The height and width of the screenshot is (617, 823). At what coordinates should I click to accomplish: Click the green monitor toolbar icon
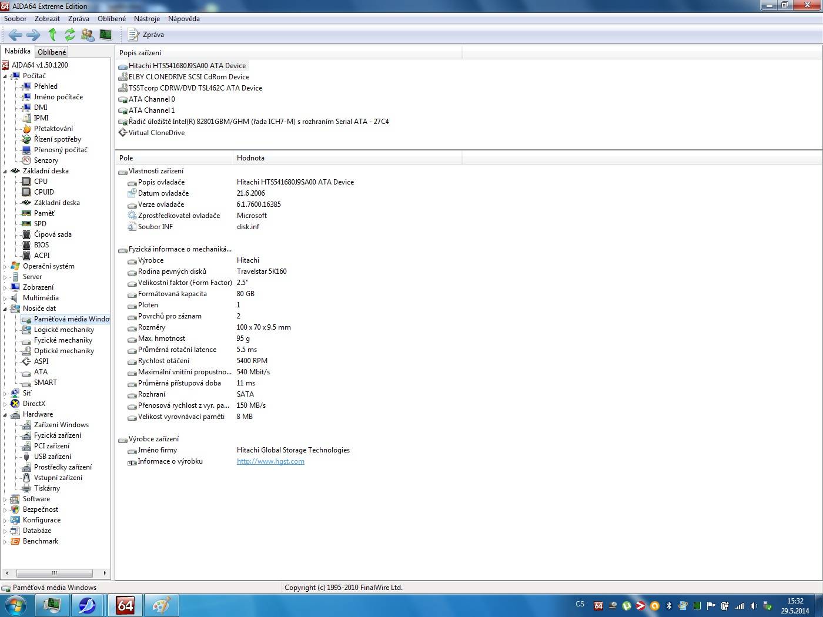[106, 35]
